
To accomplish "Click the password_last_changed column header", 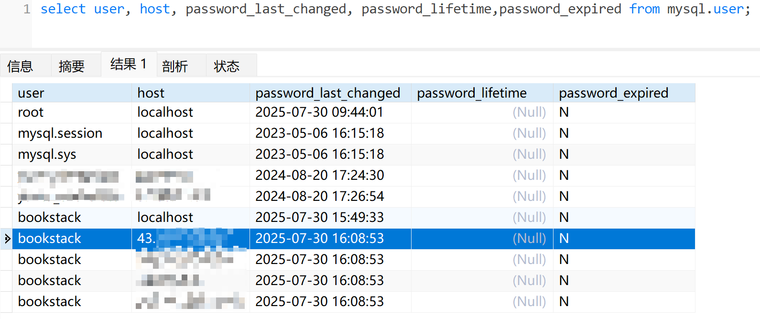I will (328, 93).
